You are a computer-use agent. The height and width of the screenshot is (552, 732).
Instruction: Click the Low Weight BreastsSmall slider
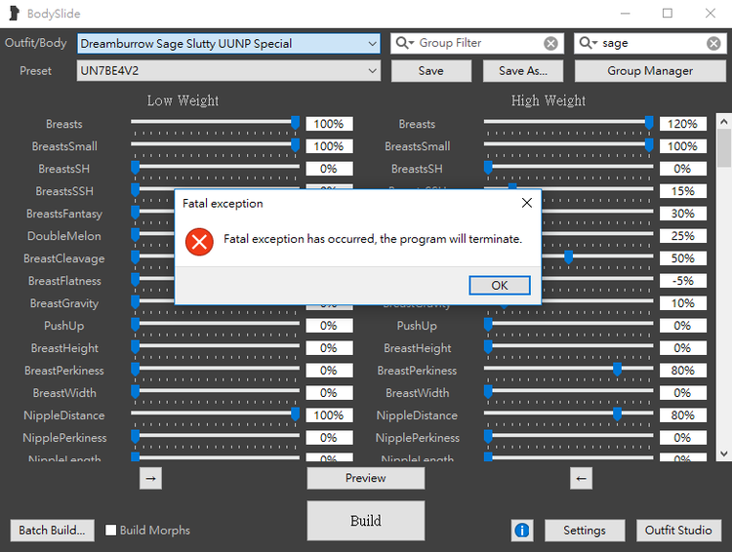[x=216, y=146]
